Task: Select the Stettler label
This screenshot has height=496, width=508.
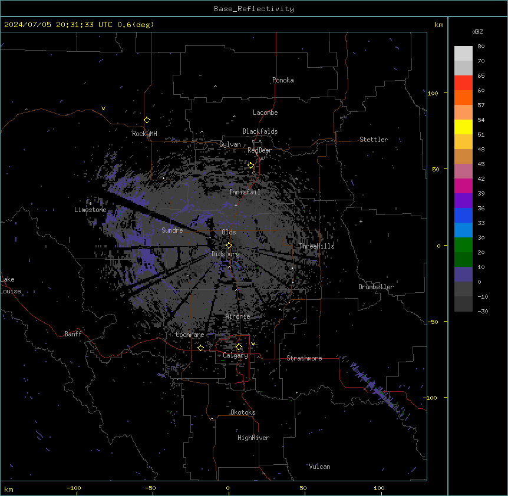Action: click(374, 140)
